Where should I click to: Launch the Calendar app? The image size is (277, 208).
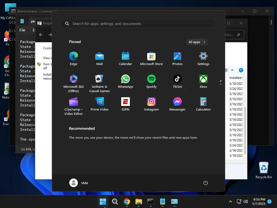126,59
